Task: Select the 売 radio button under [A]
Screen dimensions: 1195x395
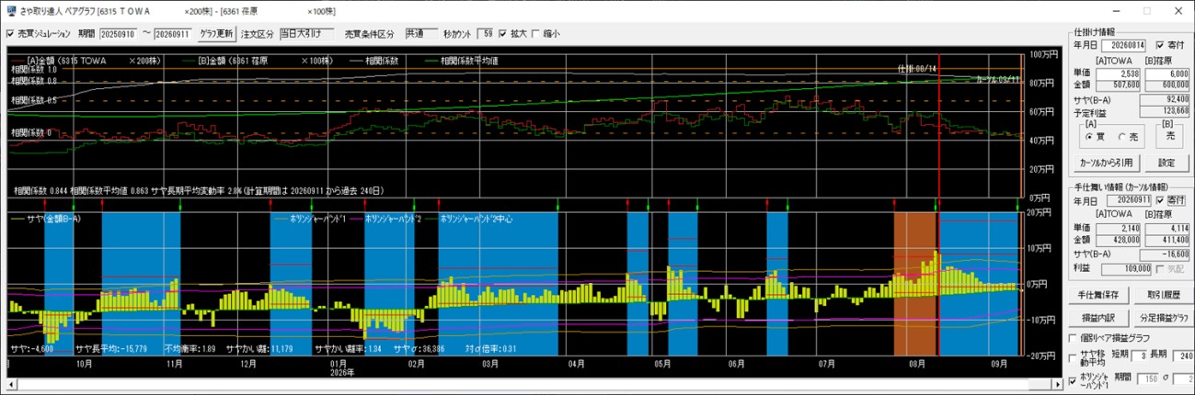Action: [1122, 137]
